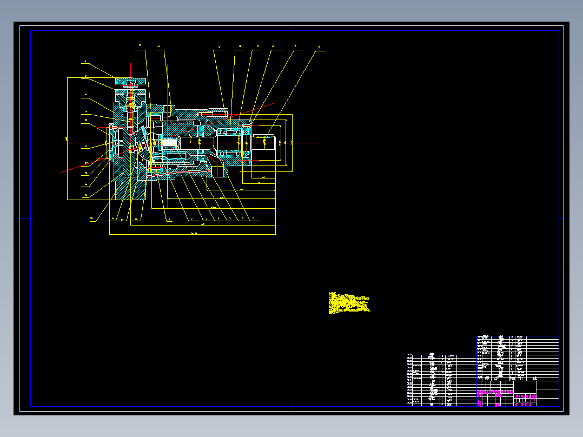This screenshot has width=583, height=437.
Task: Click the top-center border centering mark
Action: [x=291, y=29]
